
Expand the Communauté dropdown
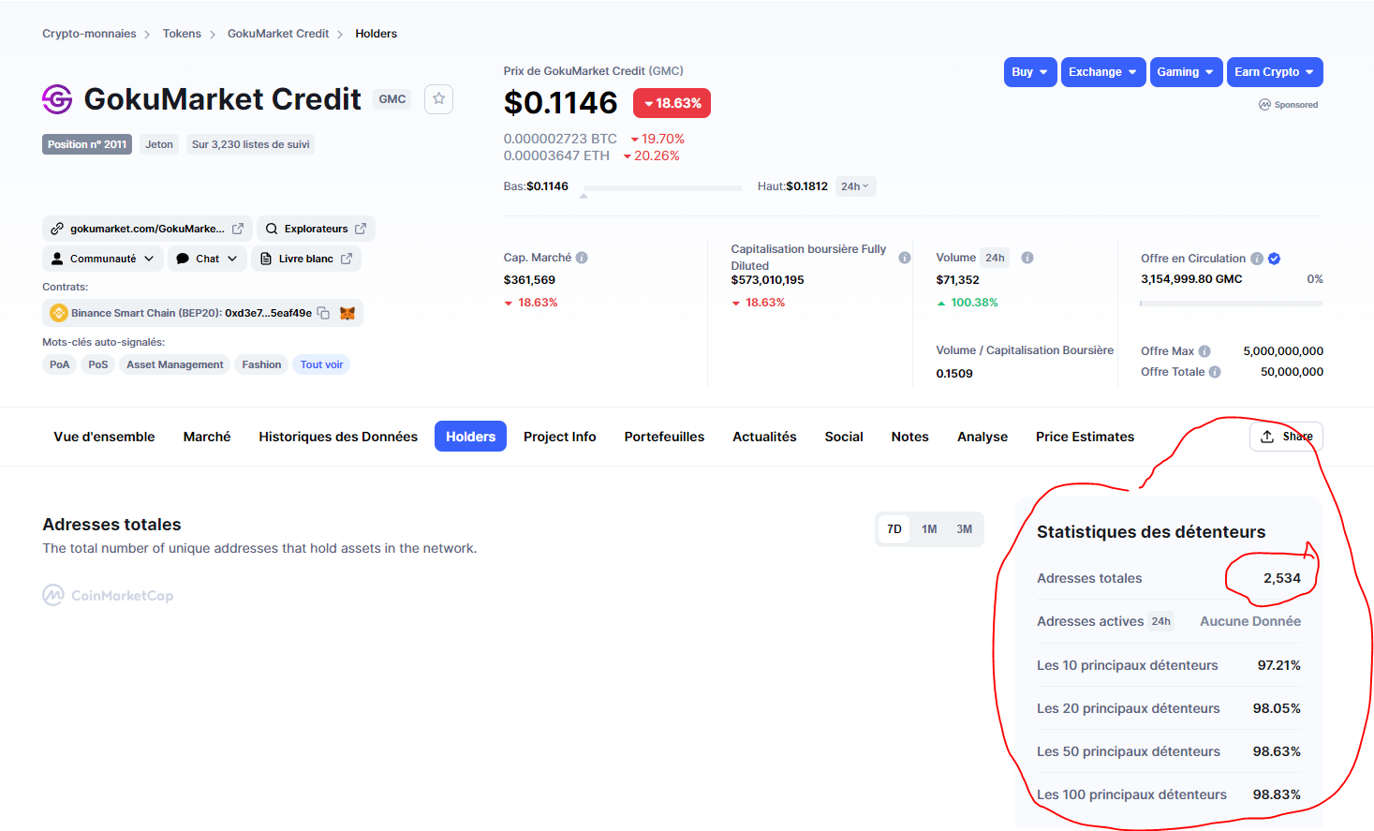[103, 259]
